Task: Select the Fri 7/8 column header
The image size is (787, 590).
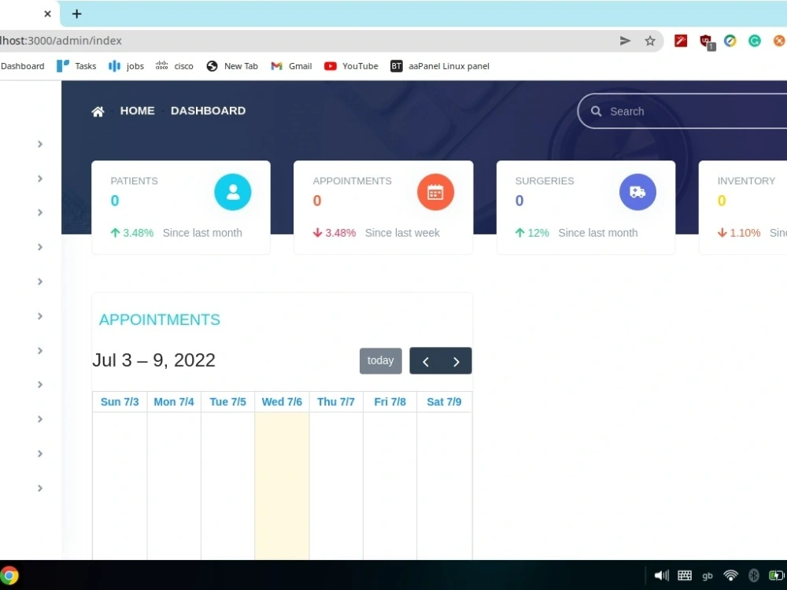Action: point(390,402)
